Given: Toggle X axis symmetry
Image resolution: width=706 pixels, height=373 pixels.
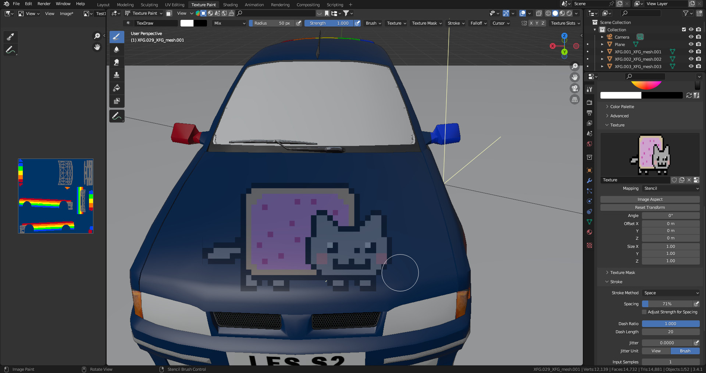Looking at the screenshot, I should (531, 23).
